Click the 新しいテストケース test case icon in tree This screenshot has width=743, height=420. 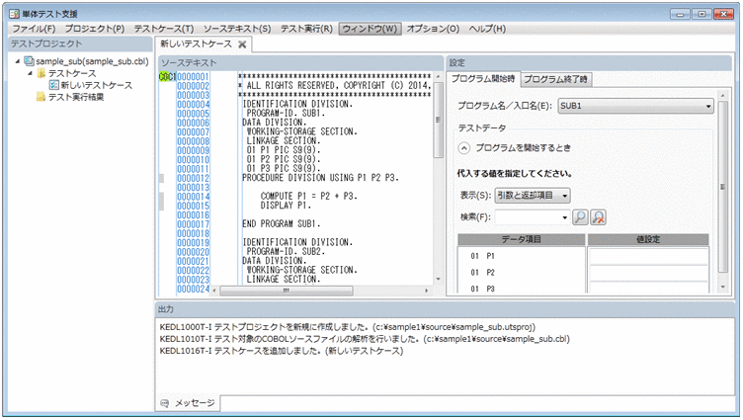pos(54,85)
